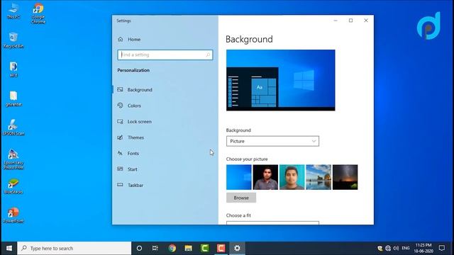Select the document icon below Recycle Bin

13,69
